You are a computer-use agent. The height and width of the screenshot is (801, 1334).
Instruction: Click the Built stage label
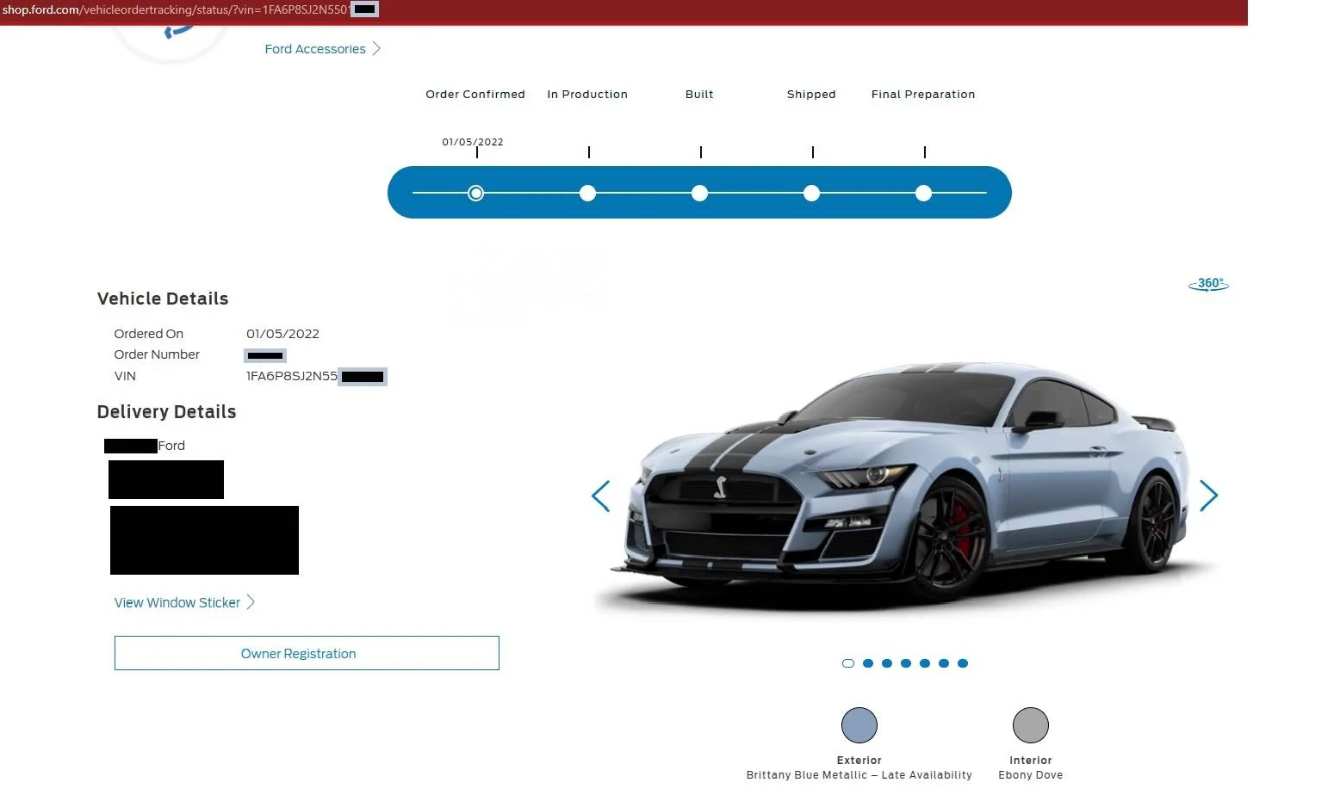(699, 95)
